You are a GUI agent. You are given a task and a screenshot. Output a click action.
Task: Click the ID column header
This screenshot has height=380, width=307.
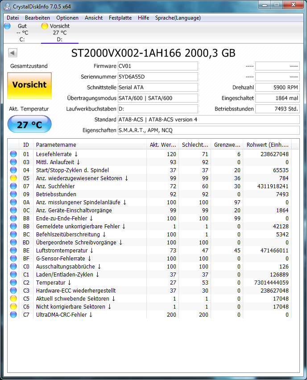coord(26,145)
